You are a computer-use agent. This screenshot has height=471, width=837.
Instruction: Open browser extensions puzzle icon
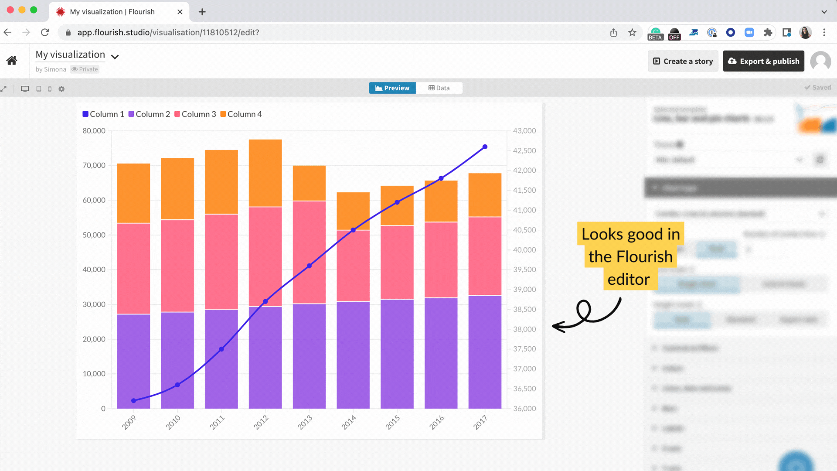click(x=768, y=33)
